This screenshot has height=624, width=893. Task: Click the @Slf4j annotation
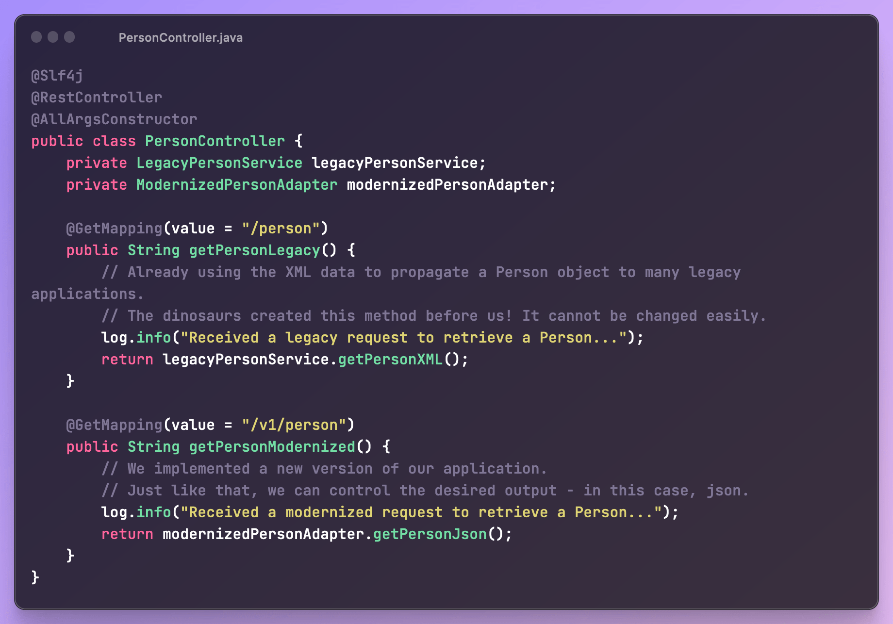pyautogui.click(x=57, y=76)
